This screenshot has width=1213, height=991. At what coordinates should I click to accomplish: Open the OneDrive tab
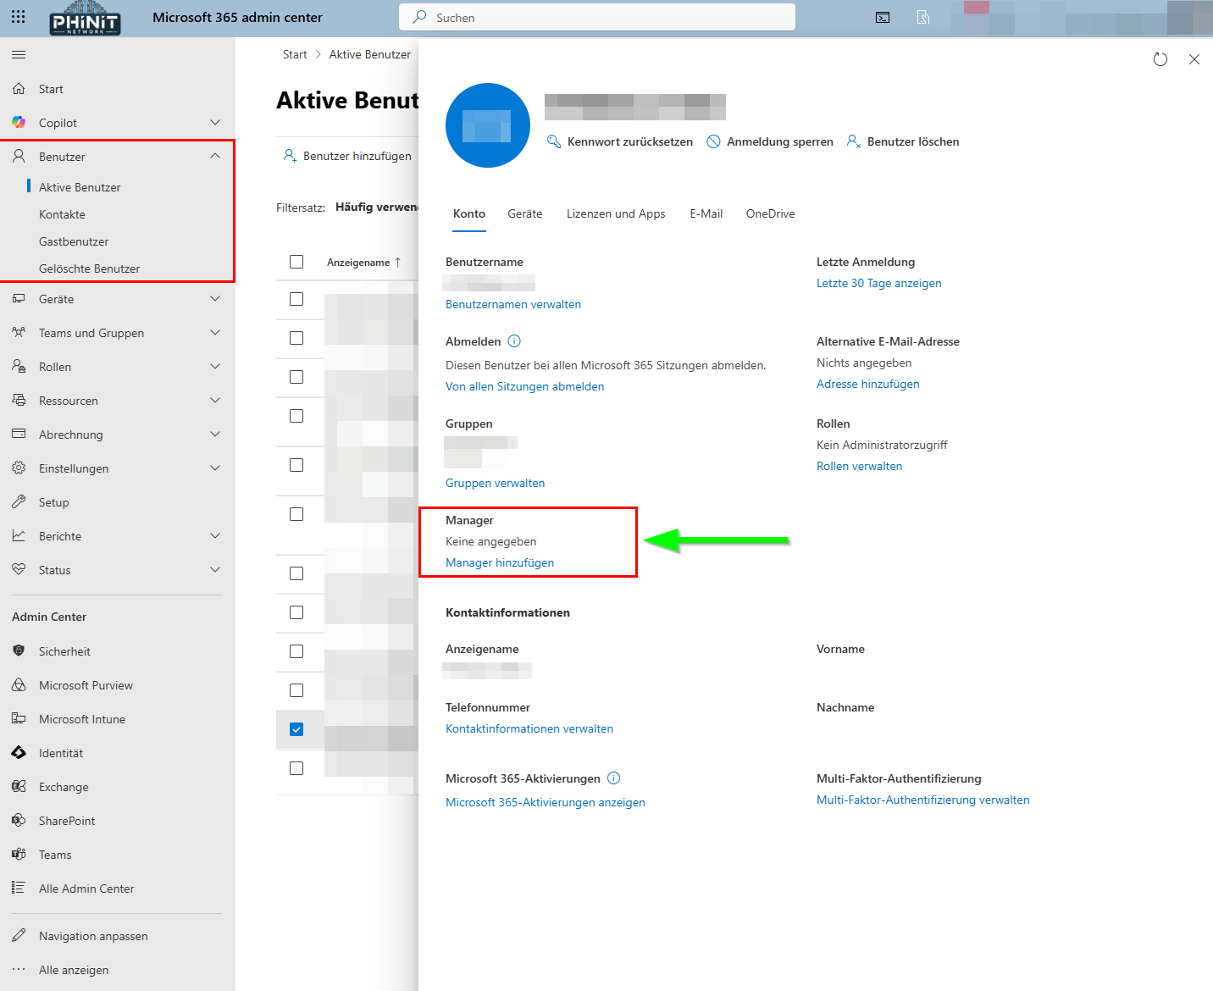769,213
